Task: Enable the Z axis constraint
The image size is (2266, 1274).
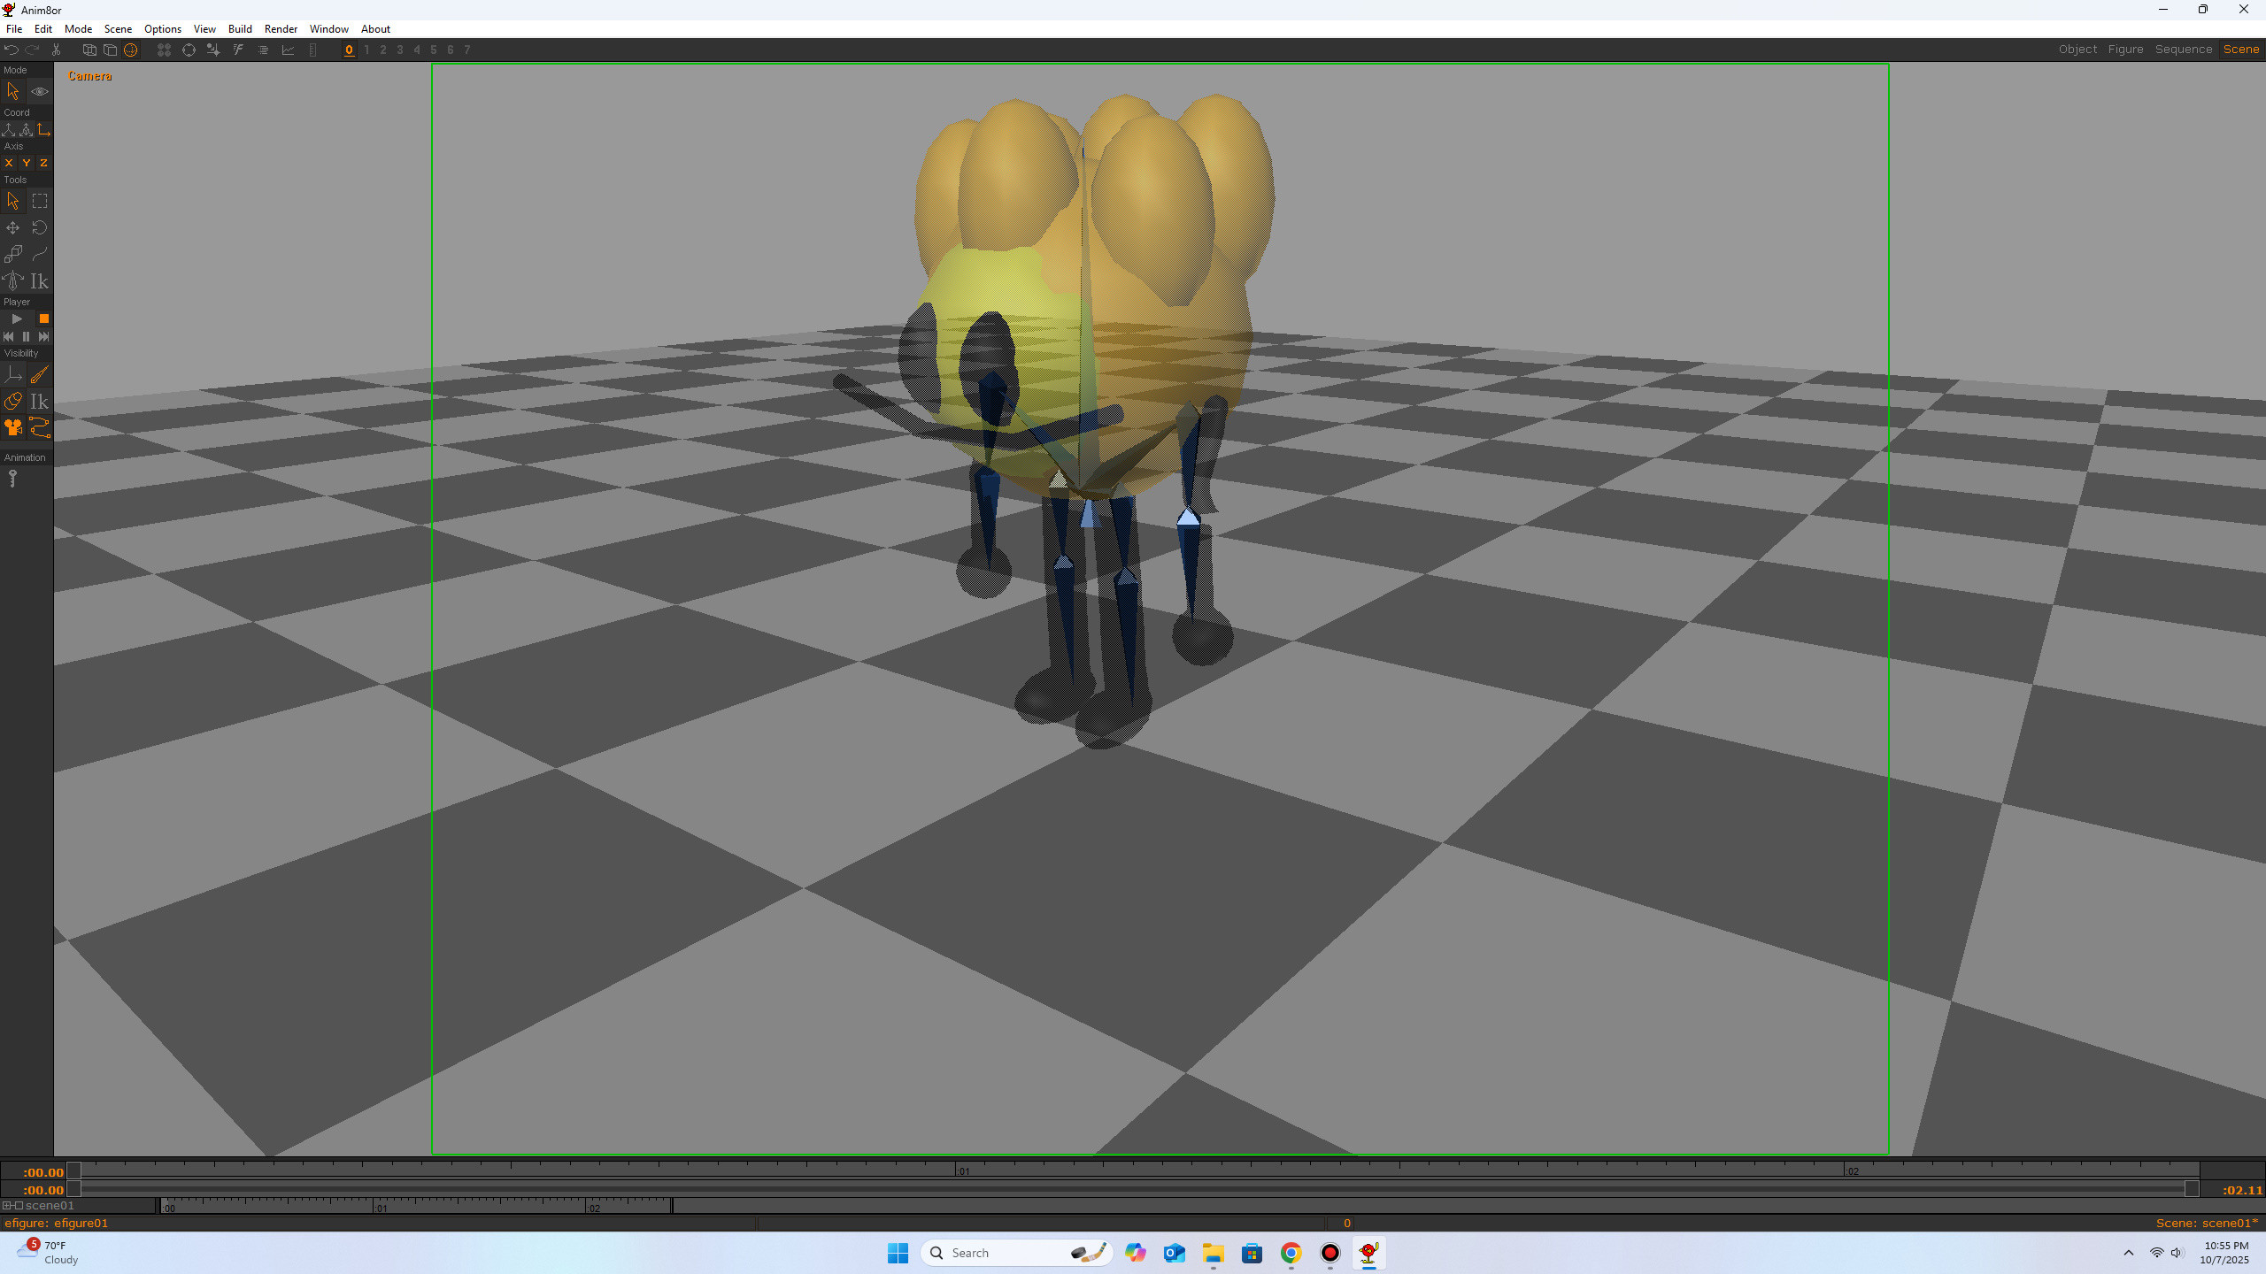Action: coord(42,163)
